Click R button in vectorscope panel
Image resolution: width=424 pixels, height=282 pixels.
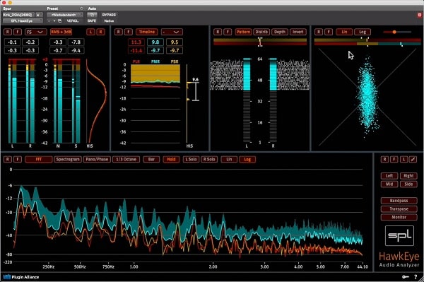(319, 32)
